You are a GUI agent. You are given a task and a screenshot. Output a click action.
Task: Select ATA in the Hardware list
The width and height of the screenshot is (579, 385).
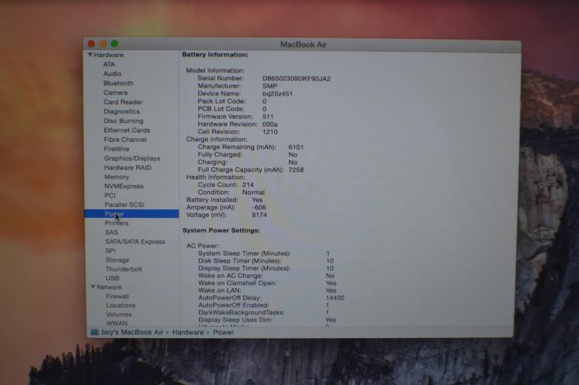(x=109, y=64)
